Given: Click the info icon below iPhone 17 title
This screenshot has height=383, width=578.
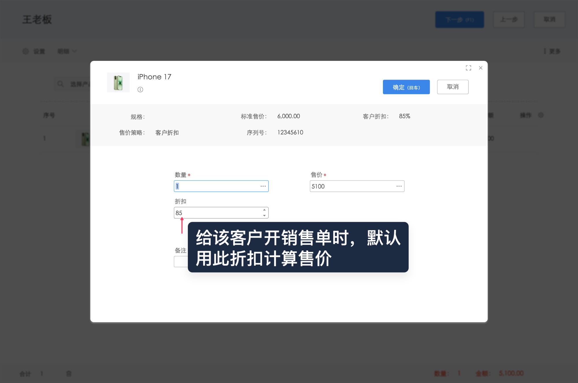Looking at the screenshot, I should tap(140, 90).
